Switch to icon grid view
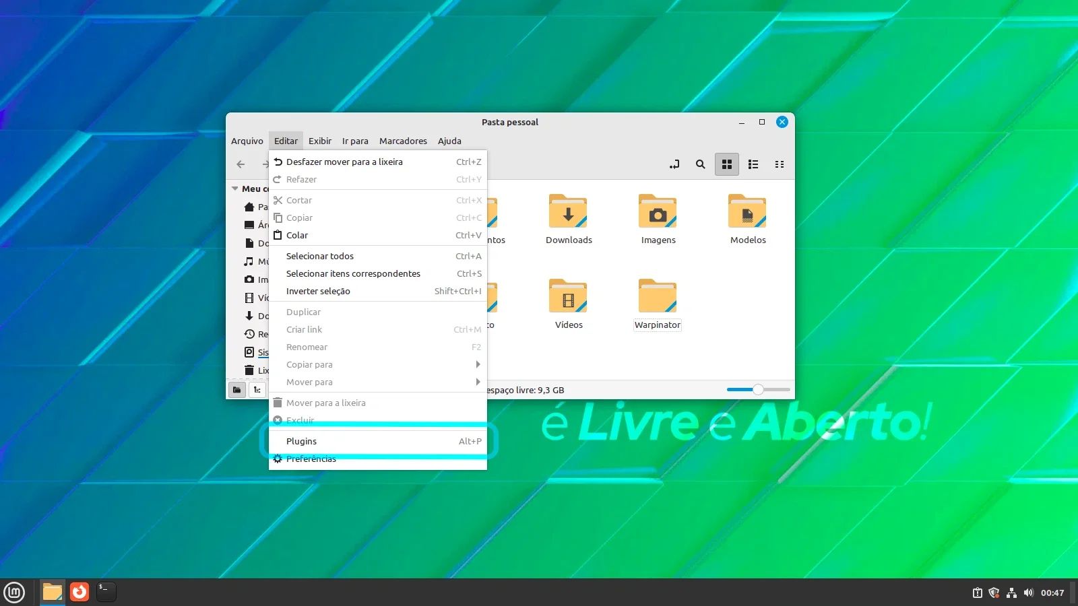 coord(727,164)
